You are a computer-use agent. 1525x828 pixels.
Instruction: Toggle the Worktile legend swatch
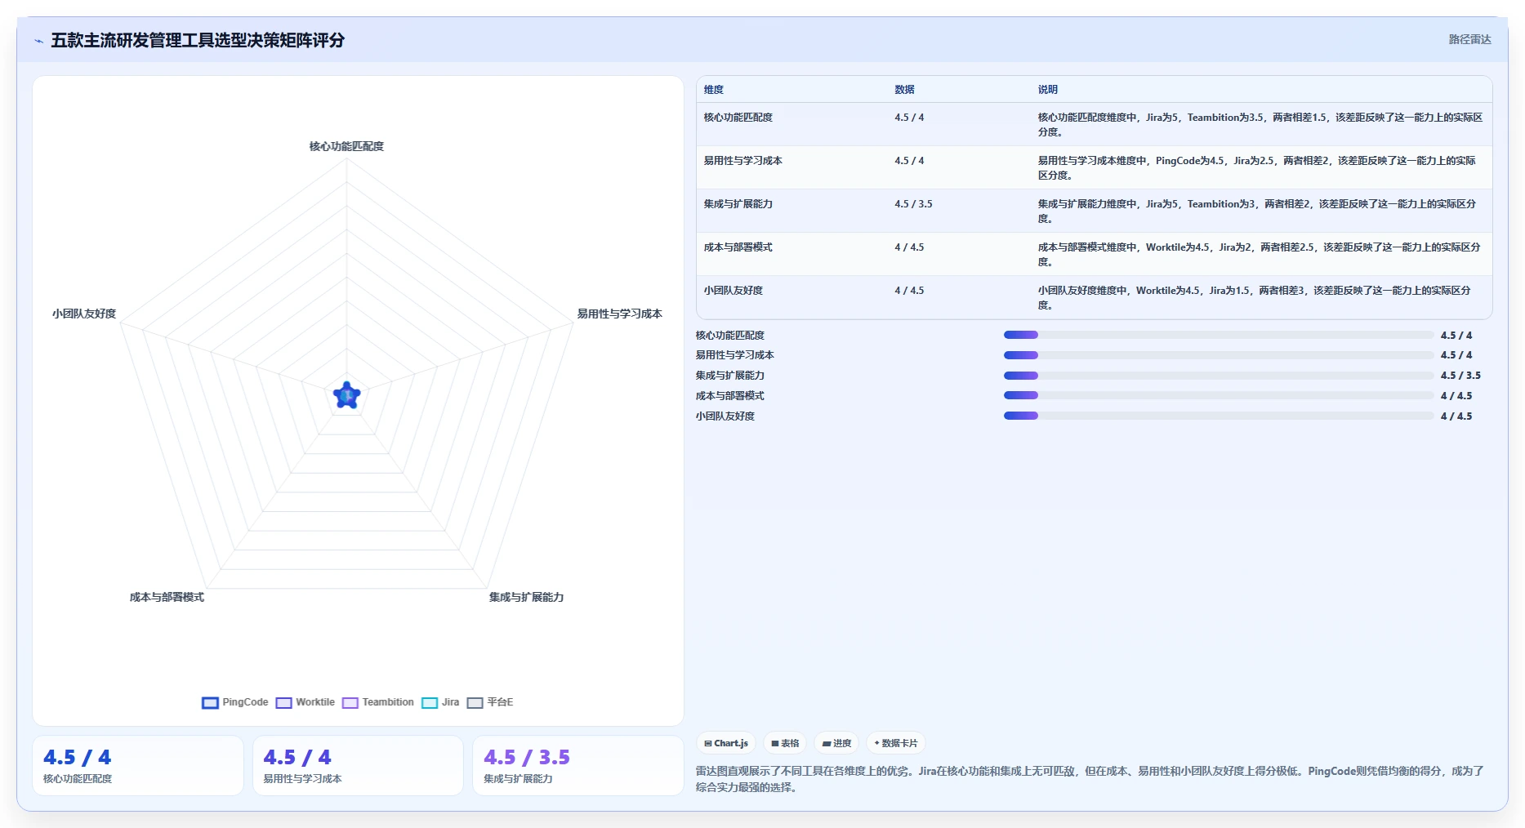coord(283,702)
